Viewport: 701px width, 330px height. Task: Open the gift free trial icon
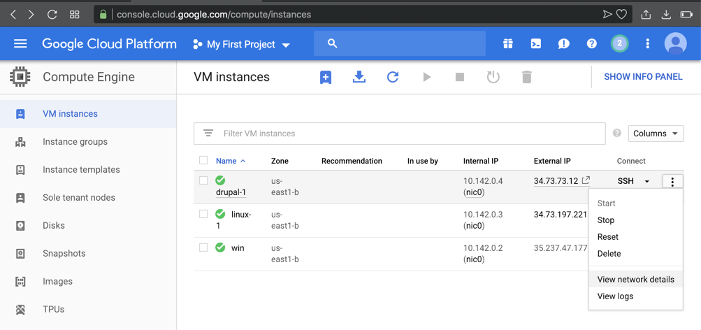click(508, 44)
